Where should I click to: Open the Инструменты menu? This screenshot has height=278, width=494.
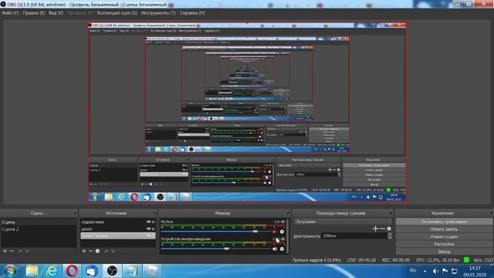158,13
